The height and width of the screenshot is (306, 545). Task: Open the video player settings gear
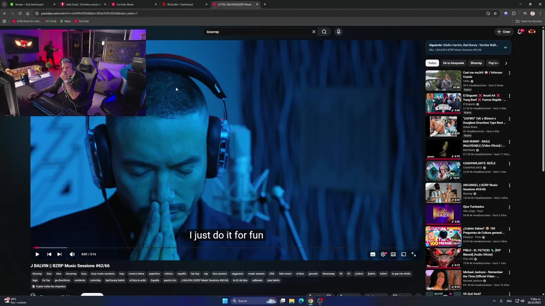pyautogui.click(x=383, y=254)
